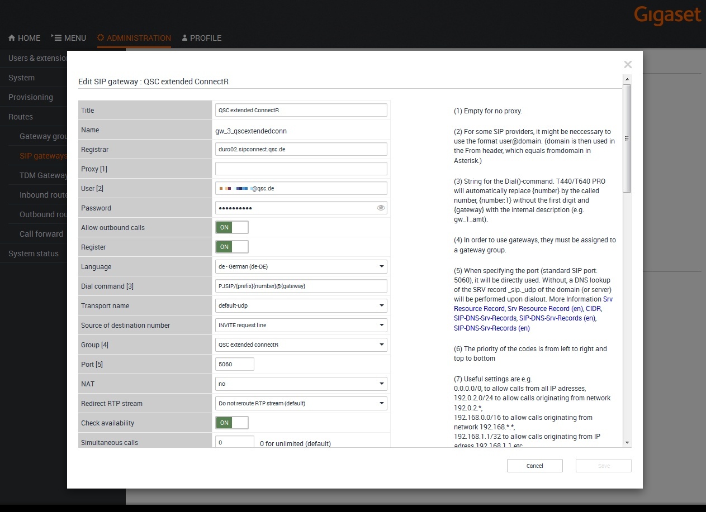Screen dimensions: 706x512
Task: Open the Transport name dropdown
Action: (x=301, y=305)
